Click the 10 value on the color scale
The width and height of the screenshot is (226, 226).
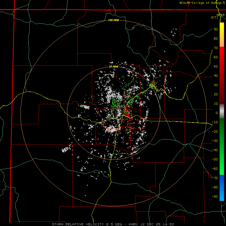click(216, 104)
